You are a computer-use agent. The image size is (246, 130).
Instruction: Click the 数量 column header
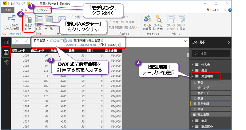pyautogui.click(x=76, y=51)
